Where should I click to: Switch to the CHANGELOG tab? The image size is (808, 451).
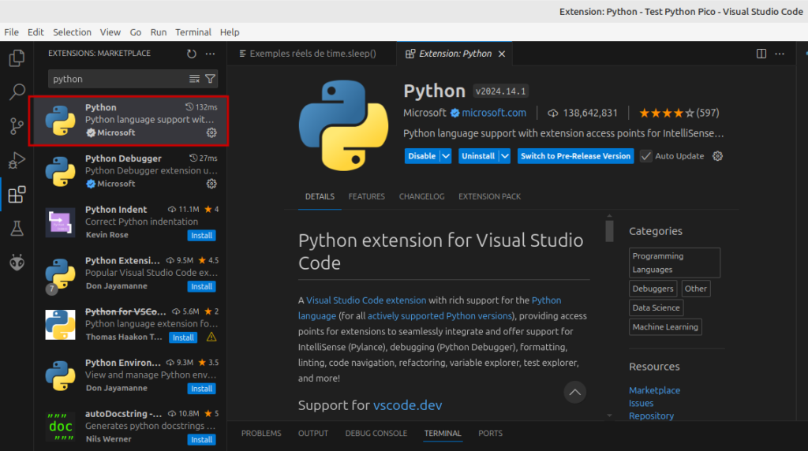421,196
